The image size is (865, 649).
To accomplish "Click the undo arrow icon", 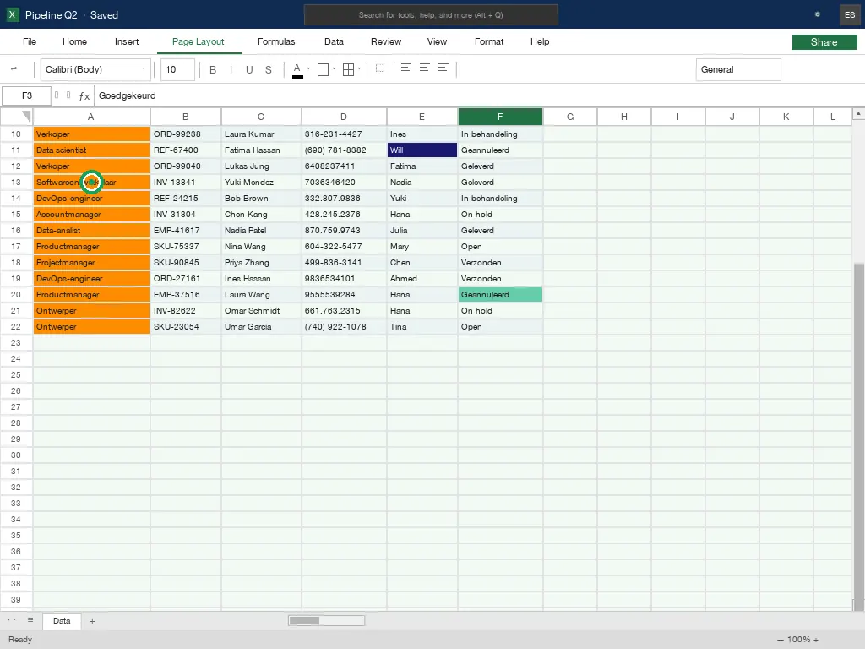I will tap(14, 69).
